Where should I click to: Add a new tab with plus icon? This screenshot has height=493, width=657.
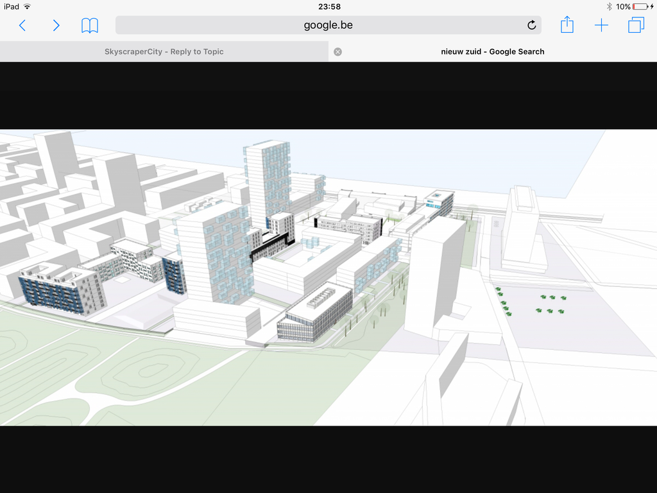click(x=601, y=26)
